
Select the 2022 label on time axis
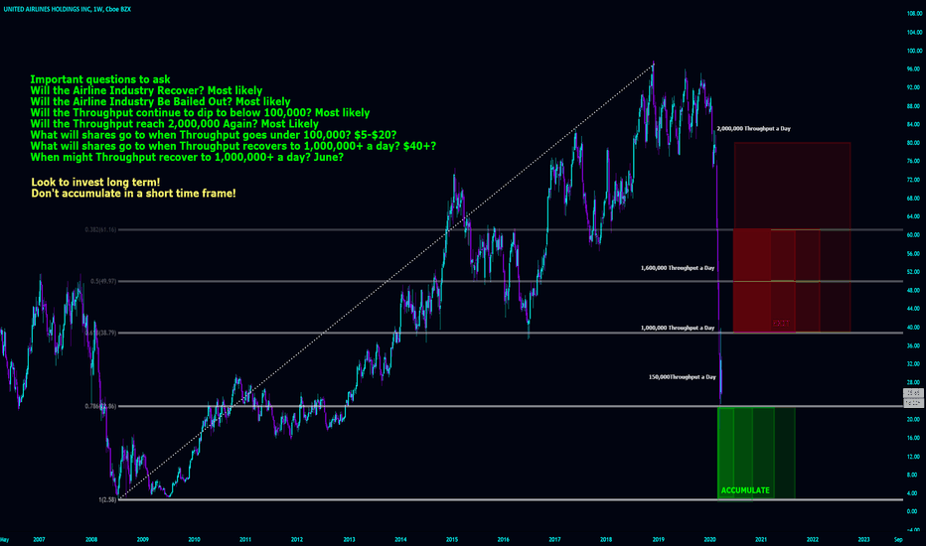coord(813,539)
